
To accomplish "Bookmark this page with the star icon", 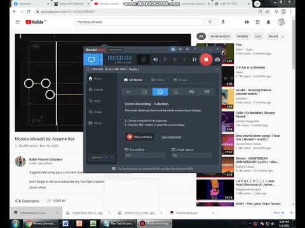I will pyautogui.click(x=268, y=11).
